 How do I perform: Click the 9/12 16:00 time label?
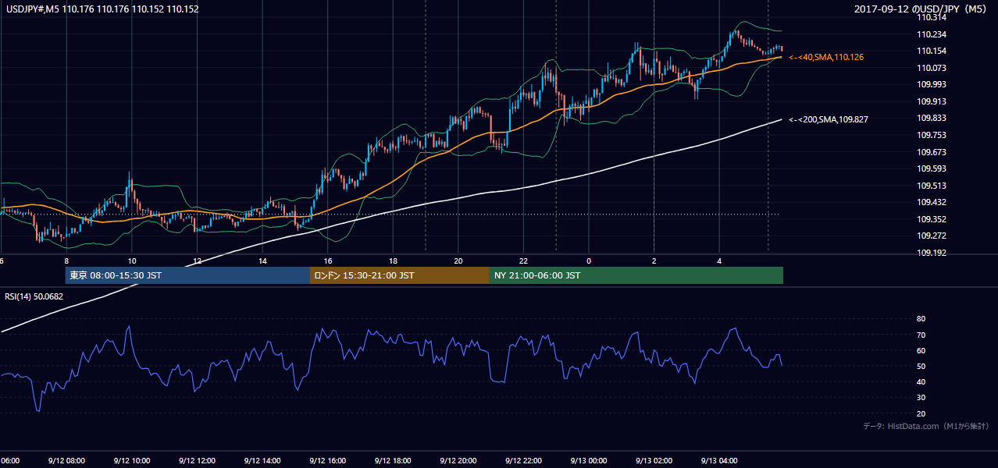pos(327,460)
